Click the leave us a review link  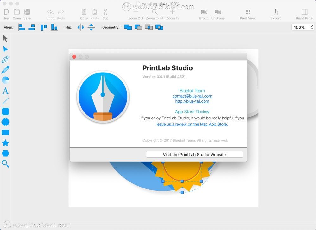(192, 124)
